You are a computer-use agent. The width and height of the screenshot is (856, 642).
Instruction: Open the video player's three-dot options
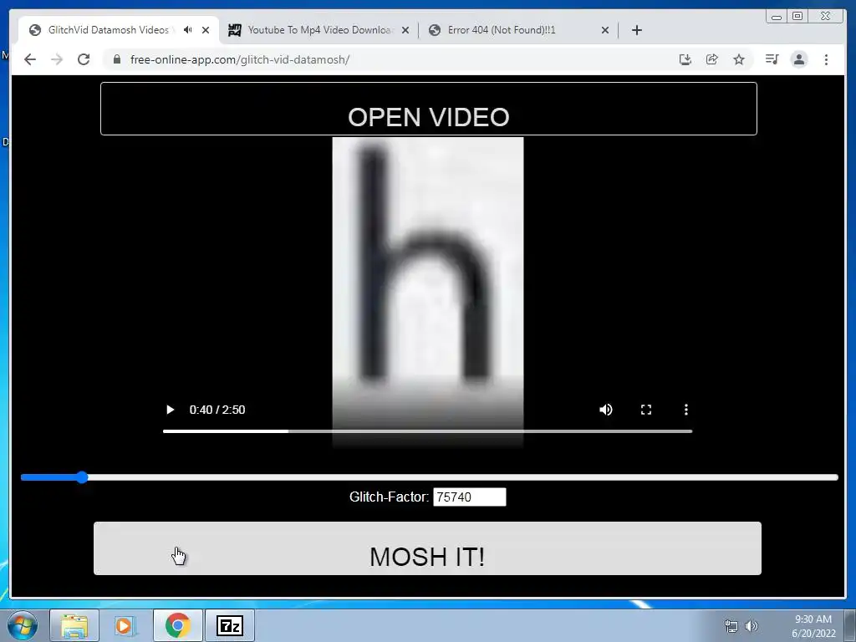coord(686,410)
